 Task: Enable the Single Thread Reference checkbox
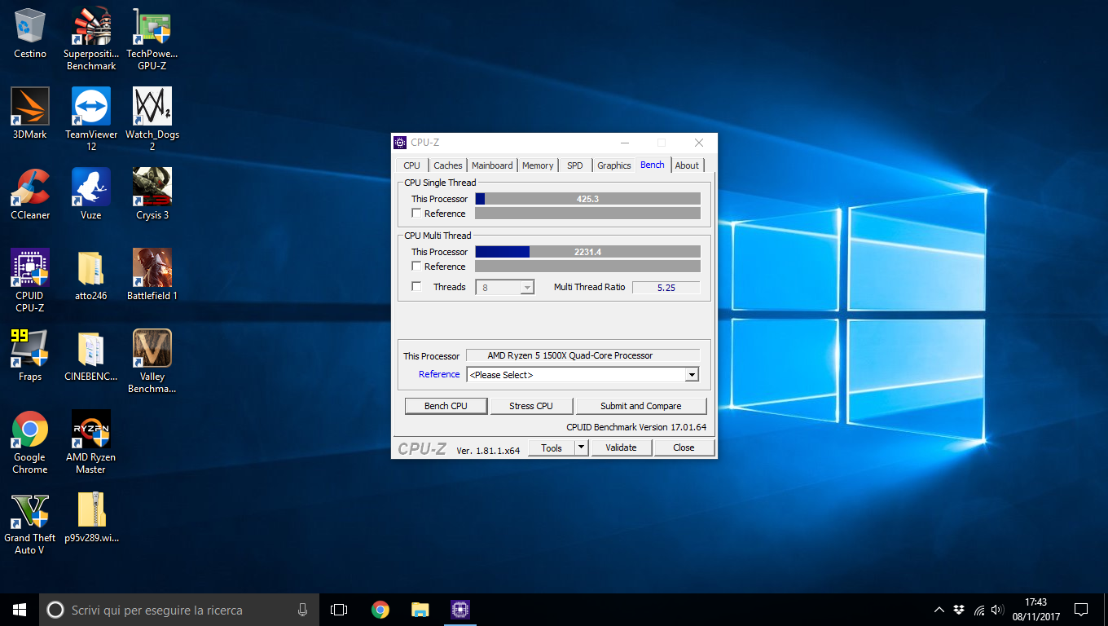click(x=417, y=214)
